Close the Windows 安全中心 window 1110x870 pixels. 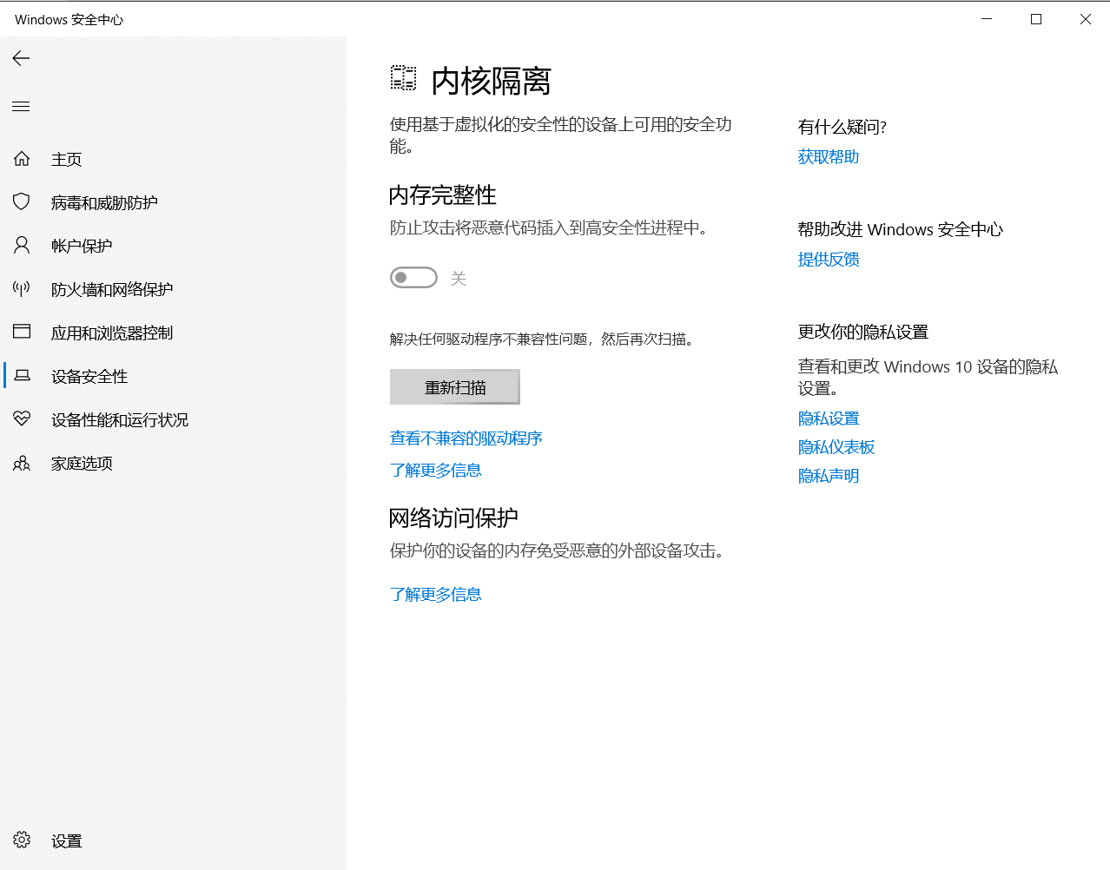(1086, 19)
